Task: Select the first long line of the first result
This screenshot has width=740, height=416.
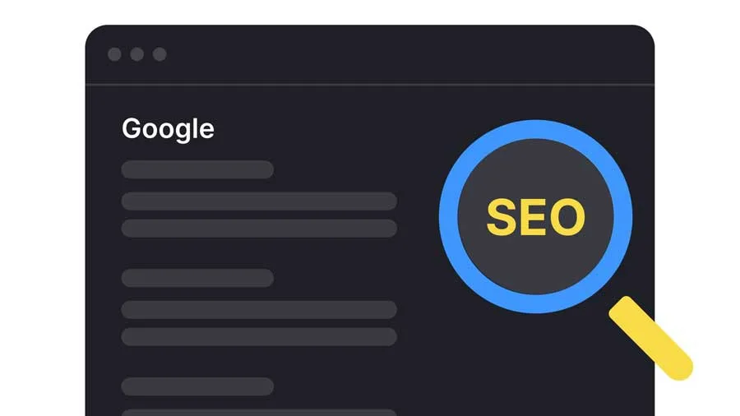Action: pyautogui.click(x=259, y=201)
